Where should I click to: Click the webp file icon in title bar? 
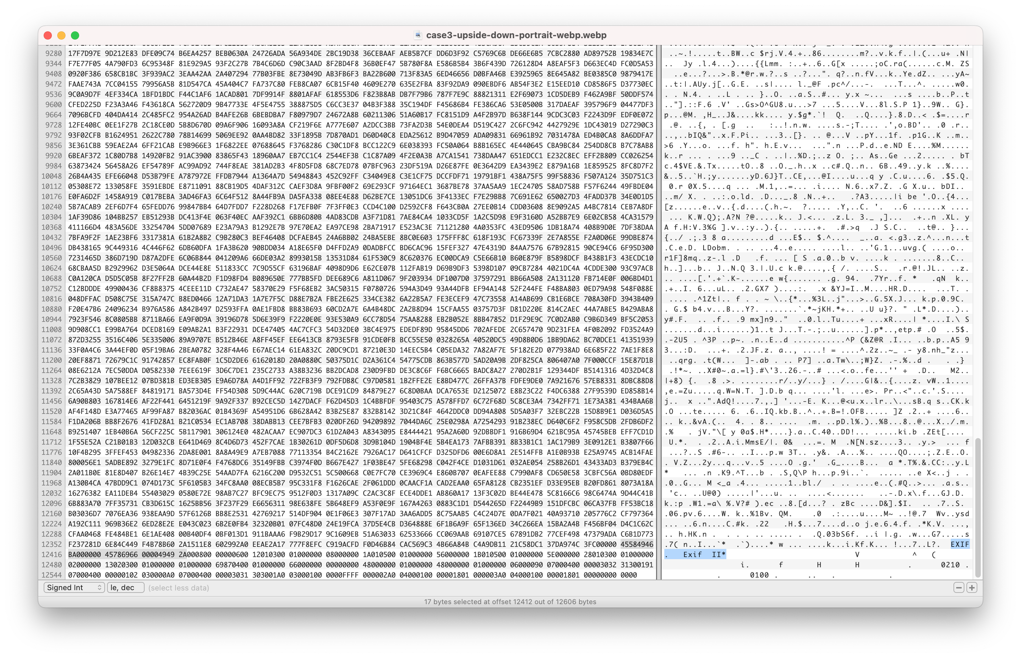tap(418, 35)
